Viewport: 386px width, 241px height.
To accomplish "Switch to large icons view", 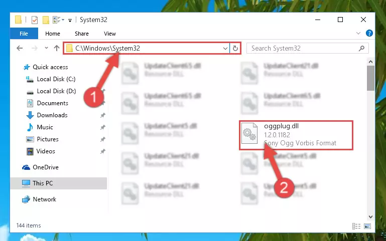I will pos(367,226).
